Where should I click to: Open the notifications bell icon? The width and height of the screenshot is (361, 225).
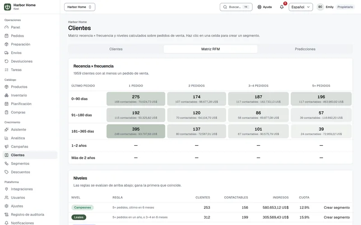[x=282, y=7]
